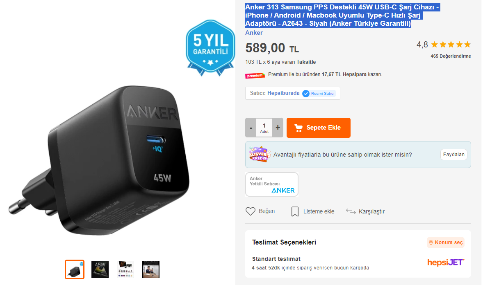
Task: Click the Karşılaştır compare arrows icon
Action: point(351,211)
